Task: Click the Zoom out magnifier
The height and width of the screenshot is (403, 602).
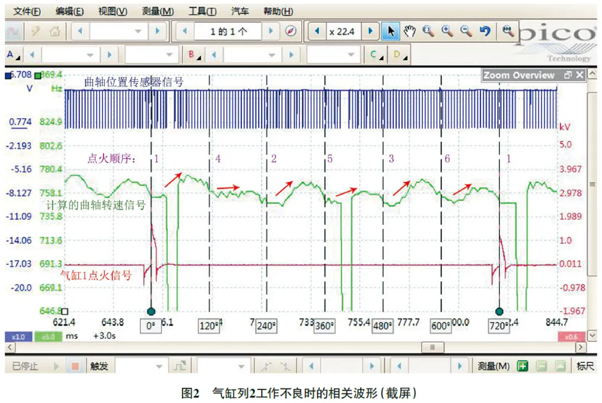Action: point(466,31)
